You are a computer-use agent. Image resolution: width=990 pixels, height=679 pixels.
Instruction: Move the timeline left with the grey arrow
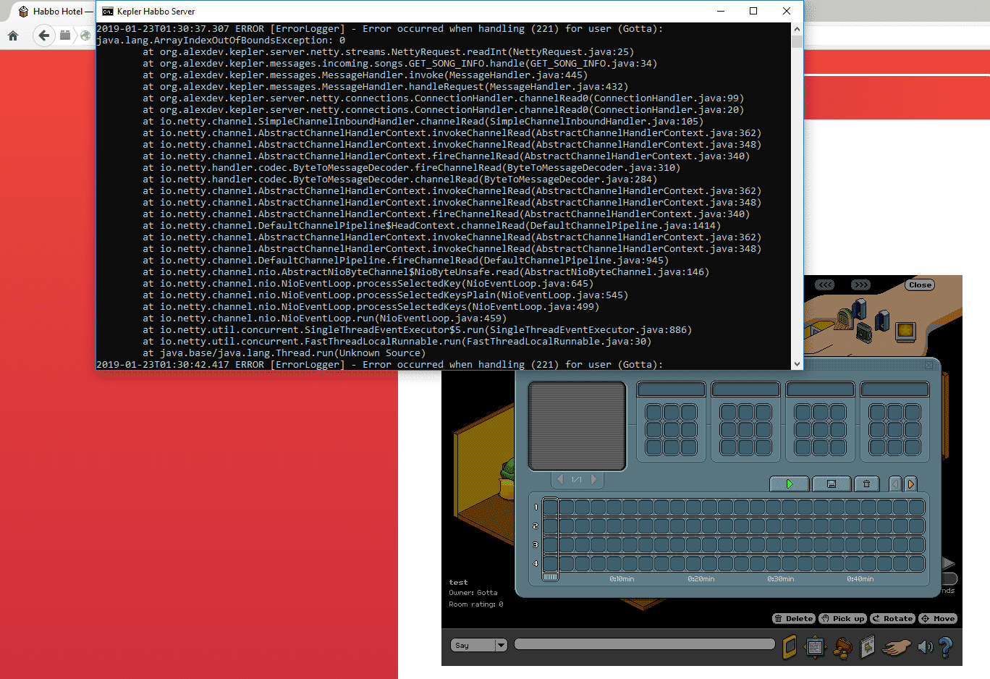[895, 484]
